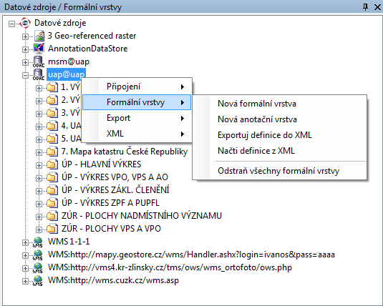The width and height of the screenshot is (383, 306).
Task: Click the Datové zdroje root icon
Action: click(x=25, y=23)
